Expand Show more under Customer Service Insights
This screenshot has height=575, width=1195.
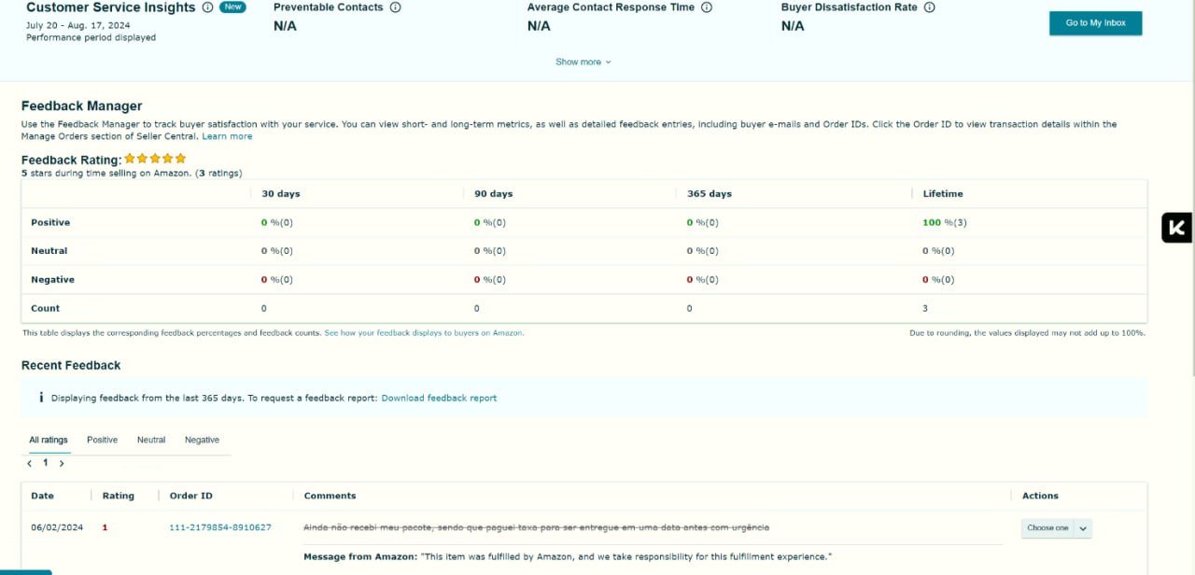click(583, 62)
